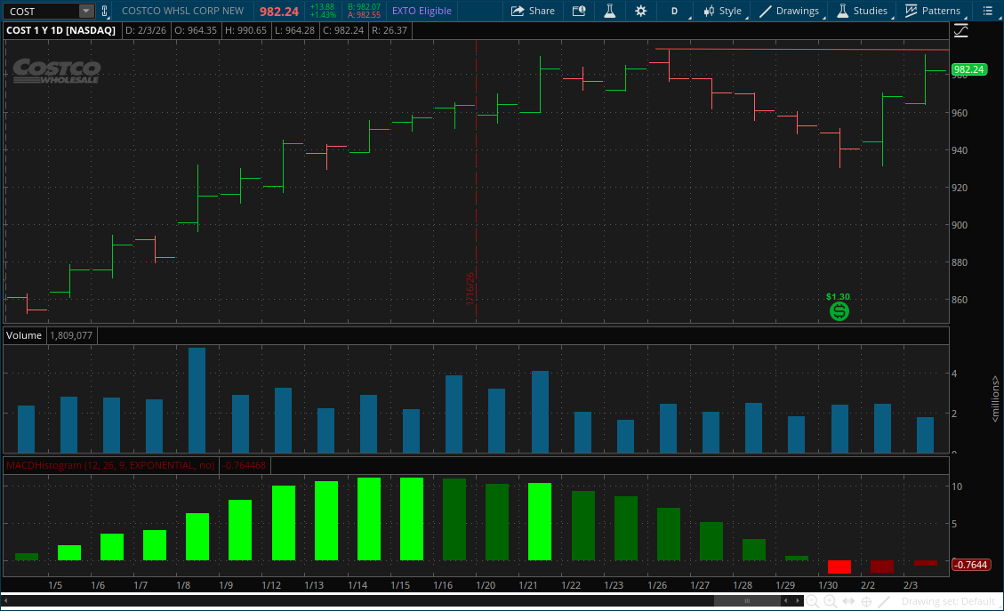Click the Patterns chart icon
Viewport: 1004px width, 611px height.
(911, 11)
